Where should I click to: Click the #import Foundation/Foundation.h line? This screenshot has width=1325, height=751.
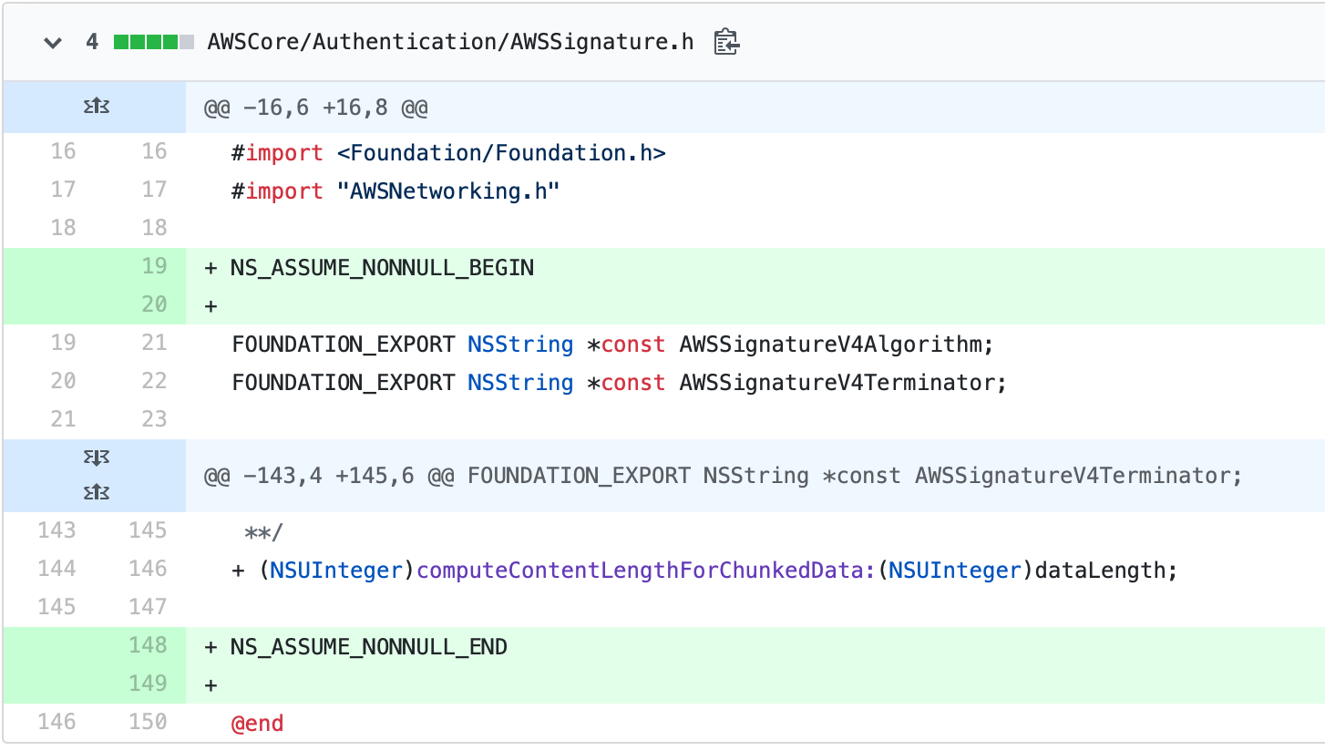point(448,153)
